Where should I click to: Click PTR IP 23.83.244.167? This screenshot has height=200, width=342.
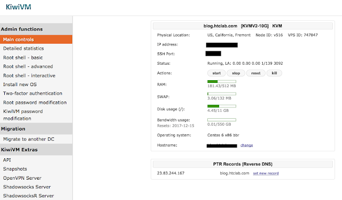point(170,173)
